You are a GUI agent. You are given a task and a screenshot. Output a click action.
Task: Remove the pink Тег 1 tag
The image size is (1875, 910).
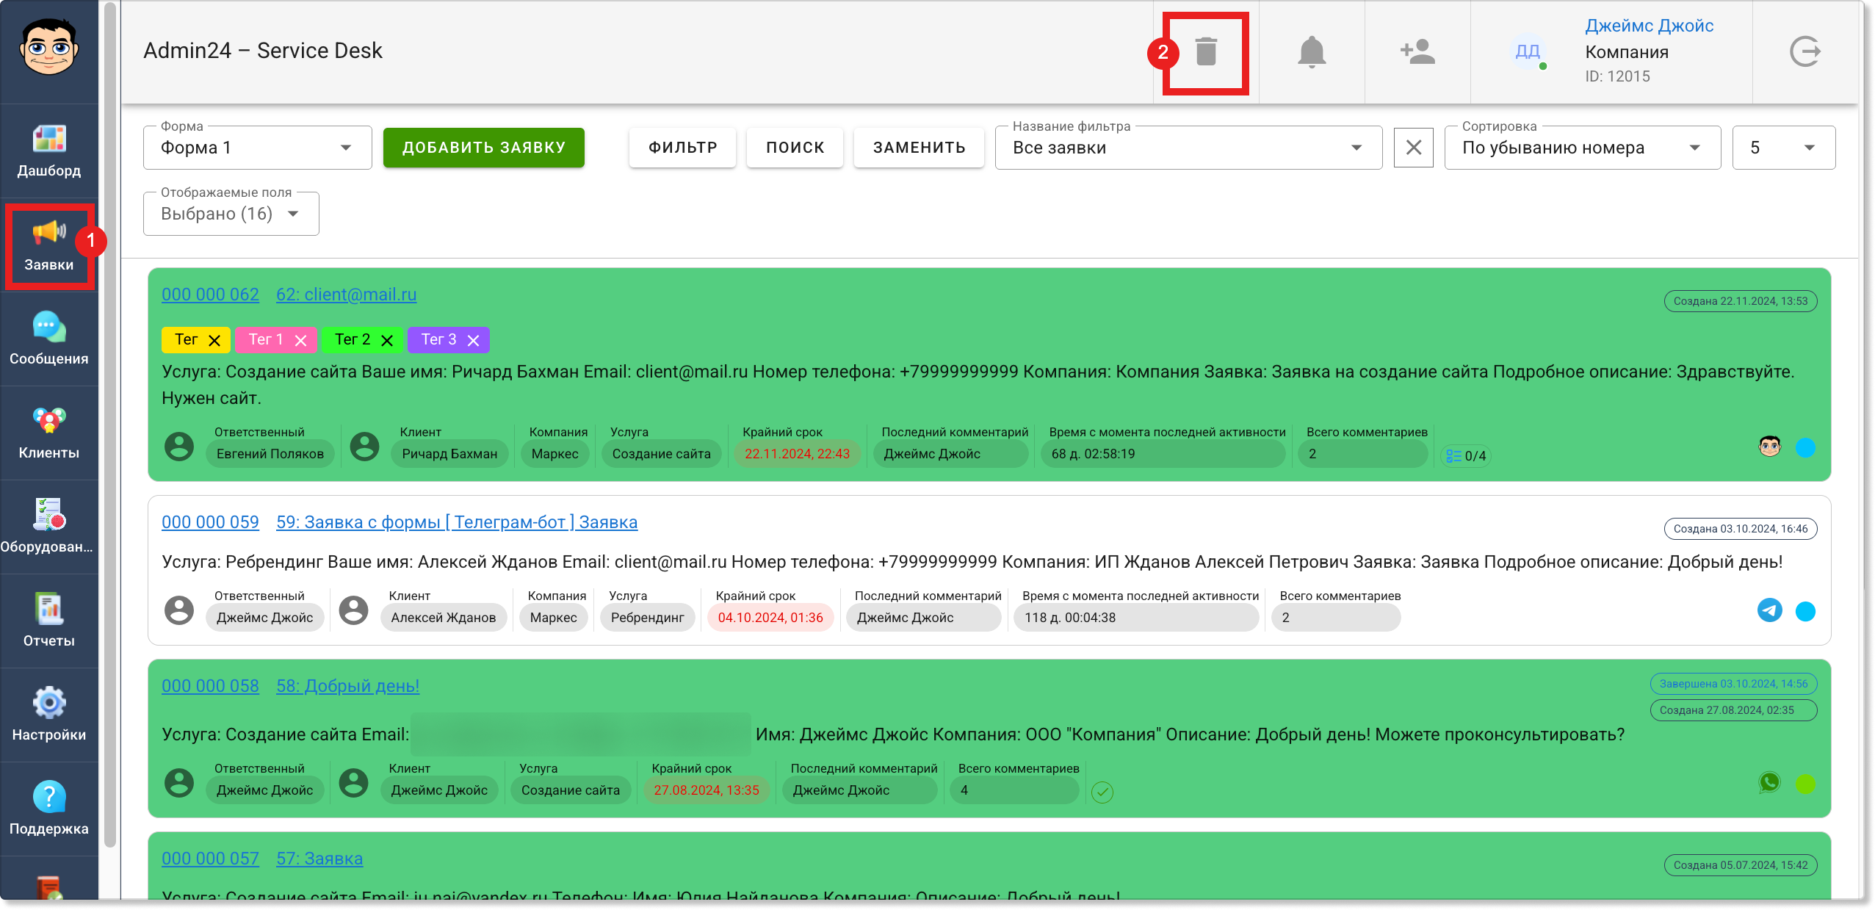pos(300,341)
